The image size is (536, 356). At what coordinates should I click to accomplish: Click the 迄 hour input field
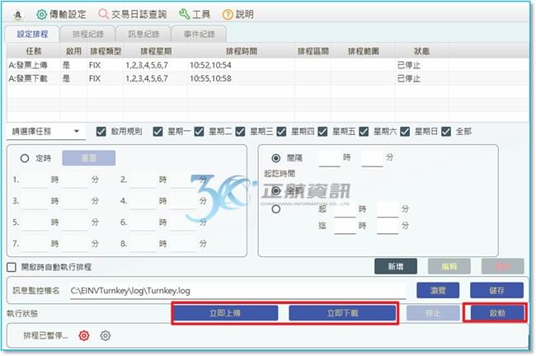pyautogui.click(x=345, y=226)
